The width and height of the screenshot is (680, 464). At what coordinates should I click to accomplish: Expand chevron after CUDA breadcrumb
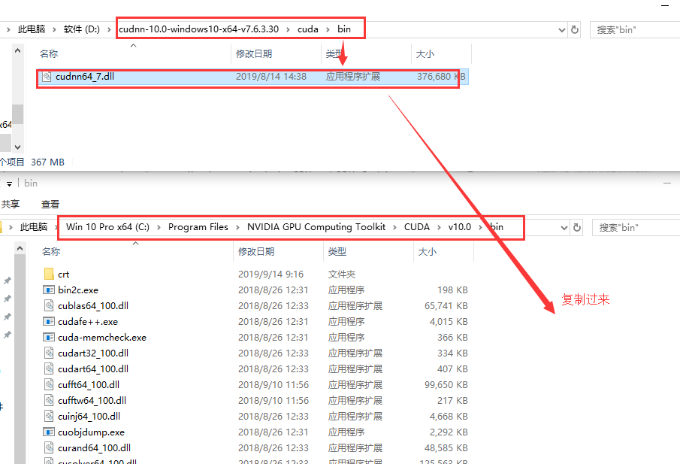click(x=439, y=227)
